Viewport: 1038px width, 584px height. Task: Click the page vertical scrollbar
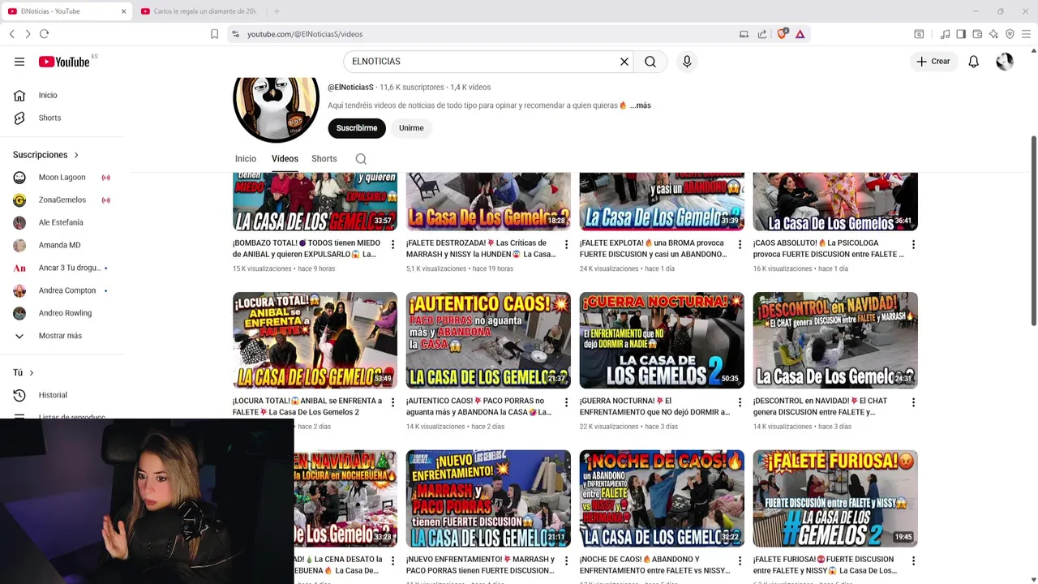pyautogui.click(x=1033, y=231)
